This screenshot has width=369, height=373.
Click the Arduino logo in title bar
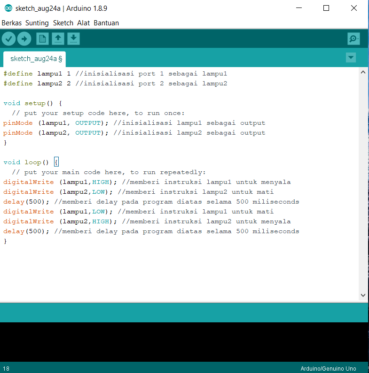(x=8, y=8)
